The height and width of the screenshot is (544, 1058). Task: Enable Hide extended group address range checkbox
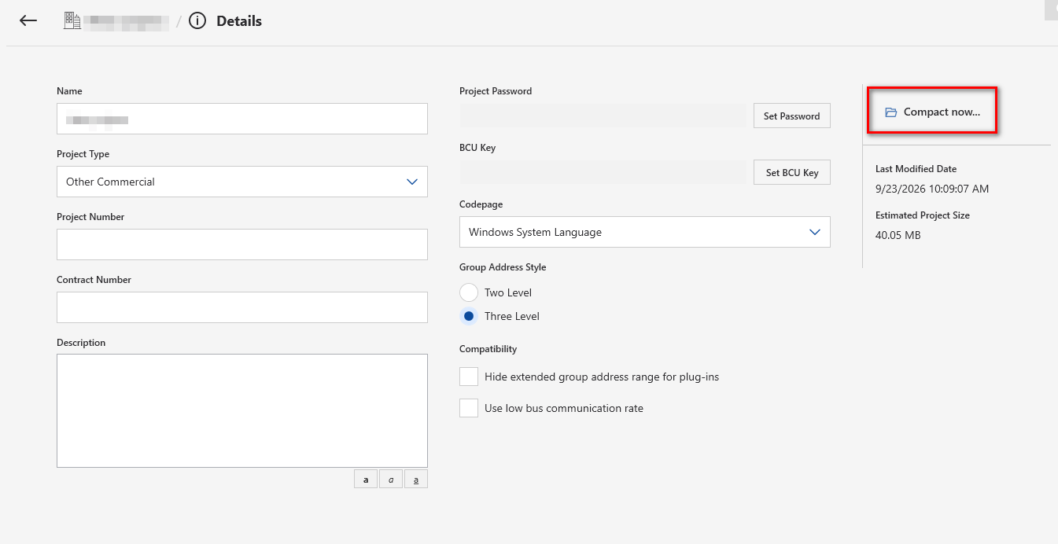pyautogui.click(x=469, y=377)
